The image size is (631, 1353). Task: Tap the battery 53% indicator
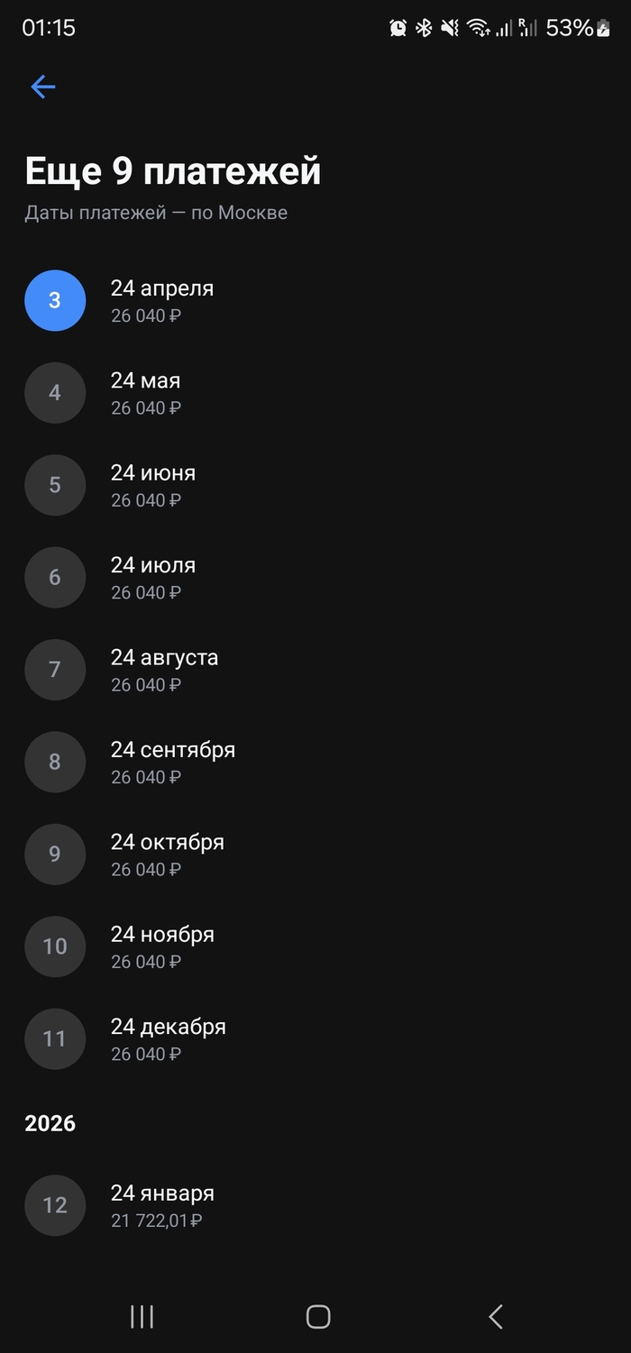[x=578, y=28]
